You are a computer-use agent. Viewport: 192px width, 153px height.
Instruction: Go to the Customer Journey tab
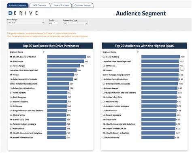coord(83,5)
